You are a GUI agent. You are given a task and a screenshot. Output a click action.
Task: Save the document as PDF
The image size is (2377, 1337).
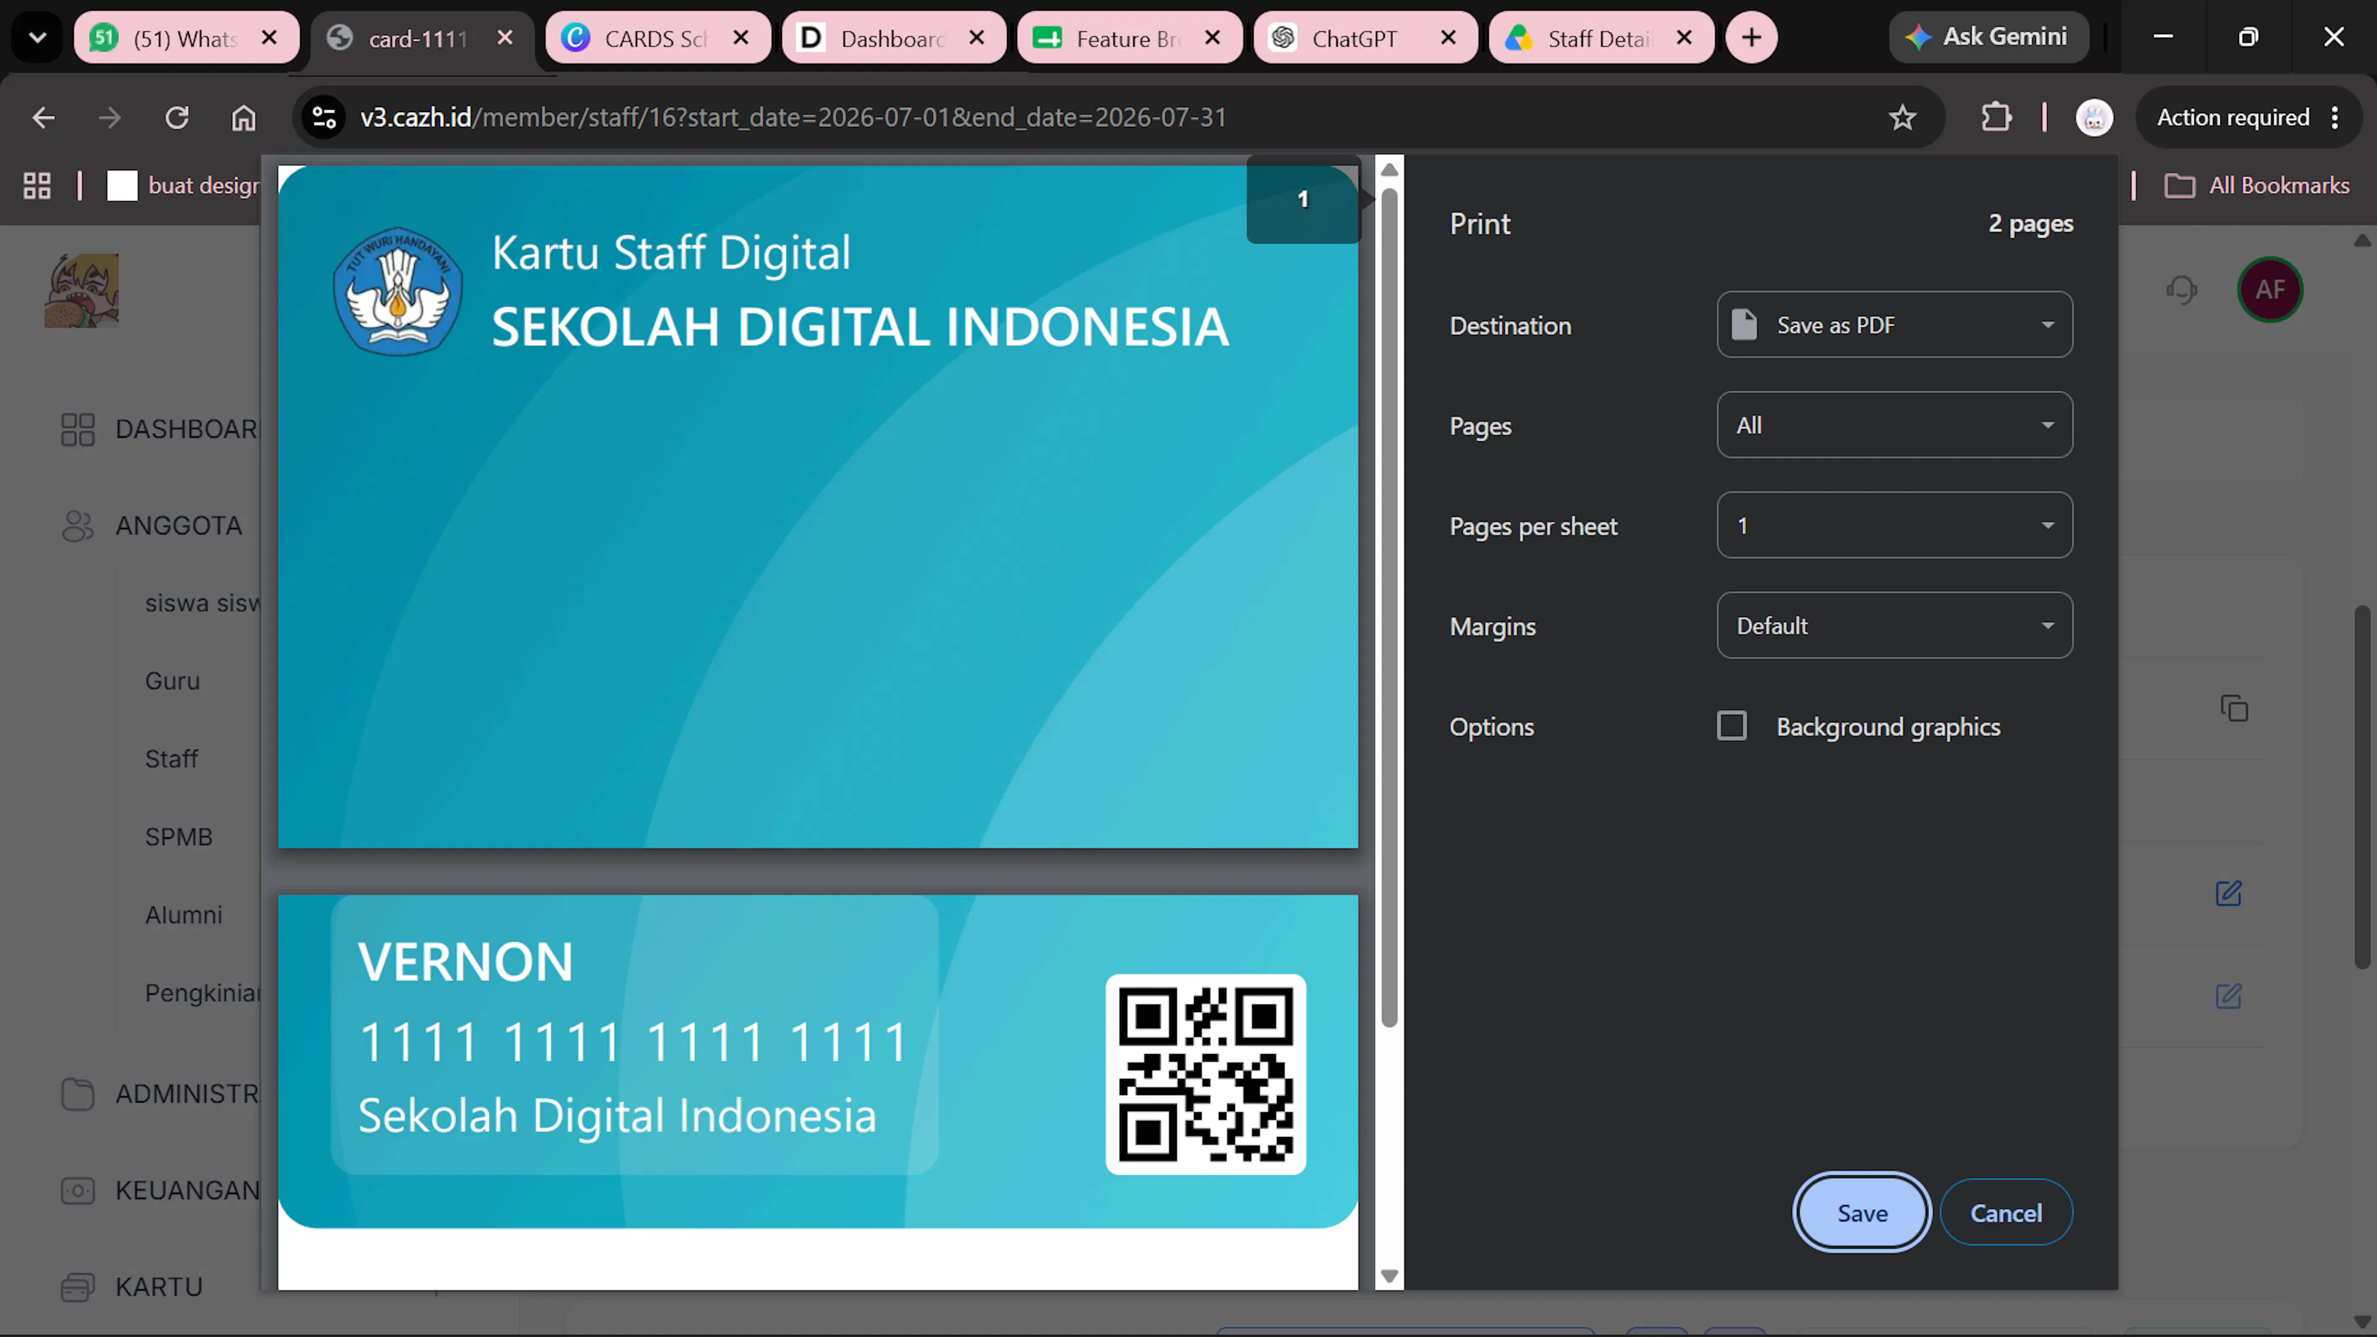click(x=1862, y=1213)
